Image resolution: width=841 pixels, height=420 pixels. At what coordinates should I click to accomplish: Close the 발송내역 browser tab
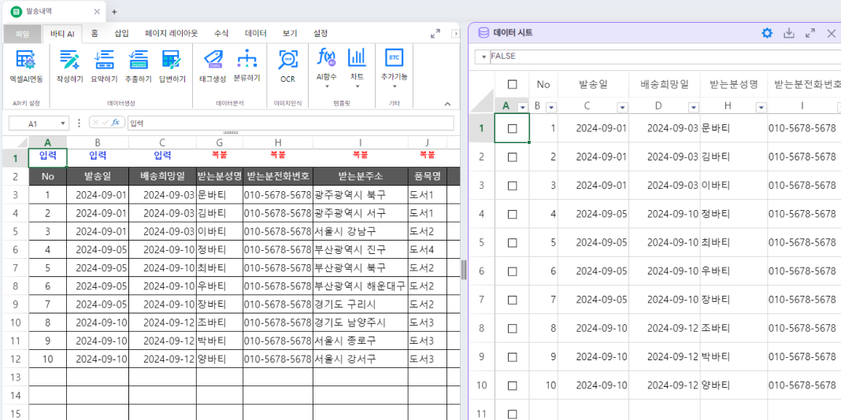[97, 12]
